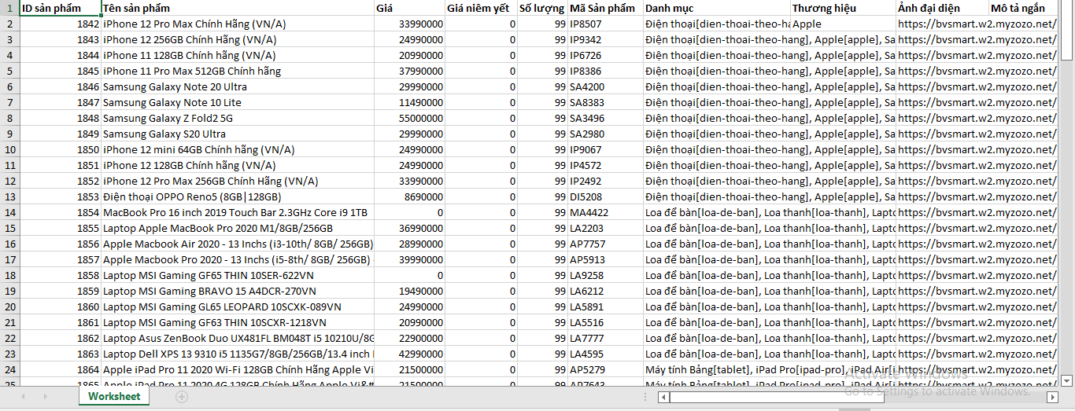This screenshot has height=411, width=1075.
Task: Click cell 'Samsung Galaxy S20 Ultra'
Action: click(x=238, y=134)
